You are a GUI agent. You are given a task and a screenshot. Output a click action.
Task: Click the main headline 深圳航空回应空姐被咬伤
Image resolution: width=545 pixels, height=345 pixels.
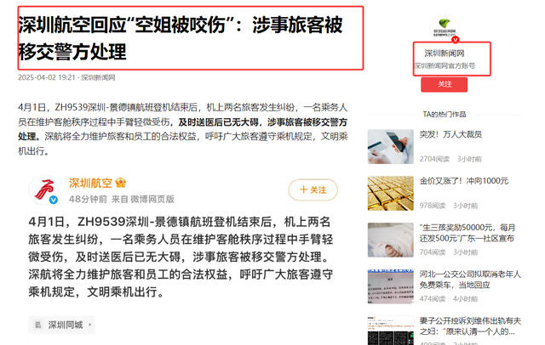(x=181, y=38)
